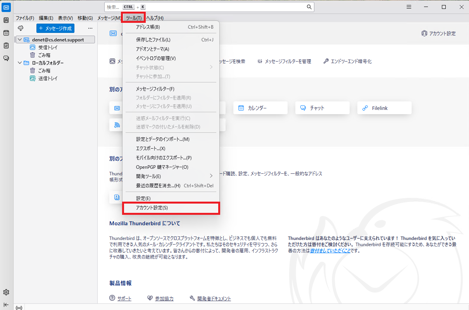
Task: Open the Chat sidebar icon
Action: pos(6,58)
